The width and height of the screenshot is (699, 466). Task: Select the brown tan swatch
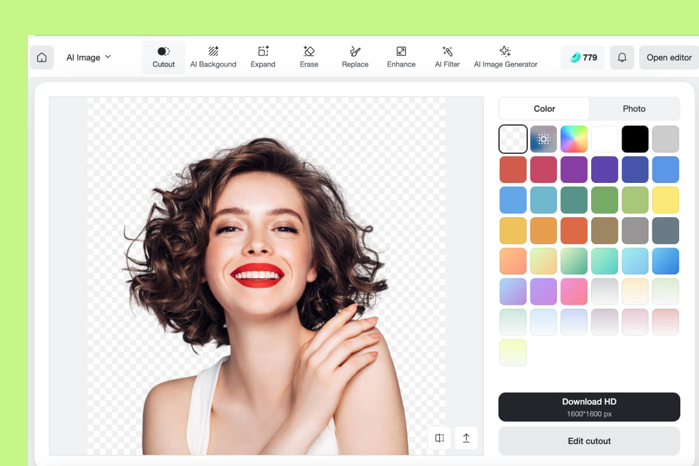coord(605,231)
